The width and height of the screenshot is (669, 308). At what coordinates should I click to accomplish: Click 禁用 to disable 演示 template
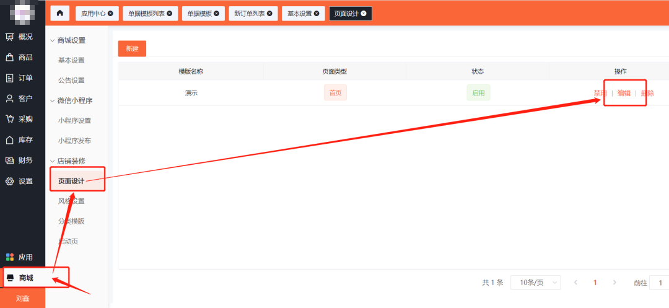tap(600, 94)
